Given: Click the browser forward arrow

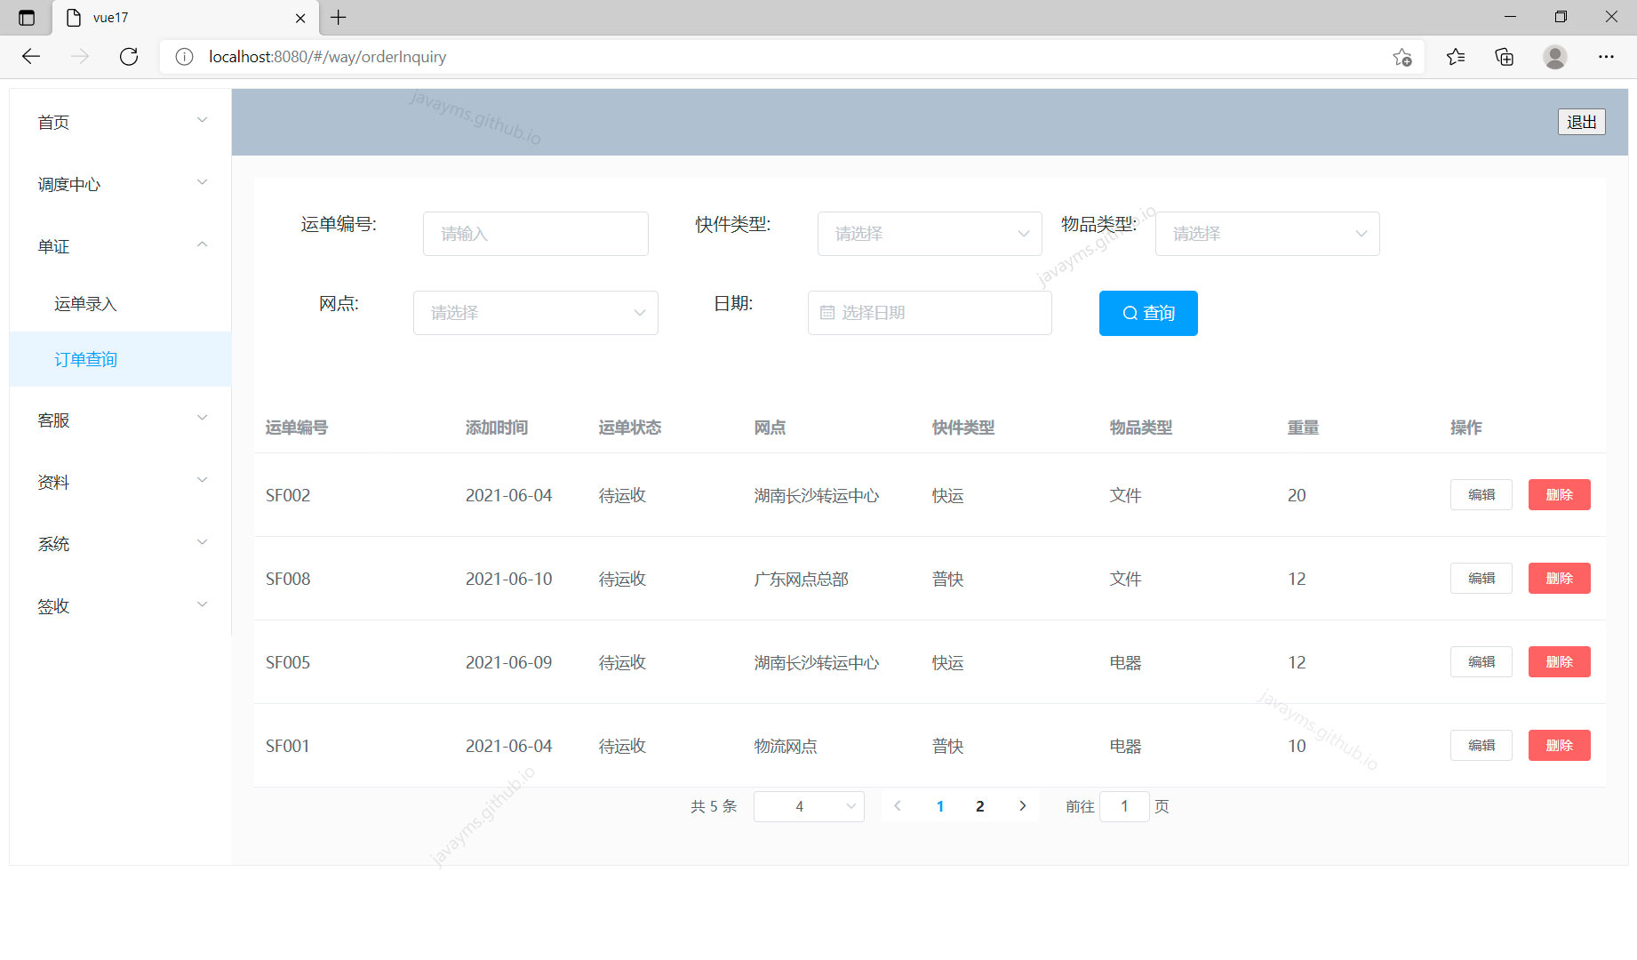Looking at the screenshot, I should click(x=80, y=57).
